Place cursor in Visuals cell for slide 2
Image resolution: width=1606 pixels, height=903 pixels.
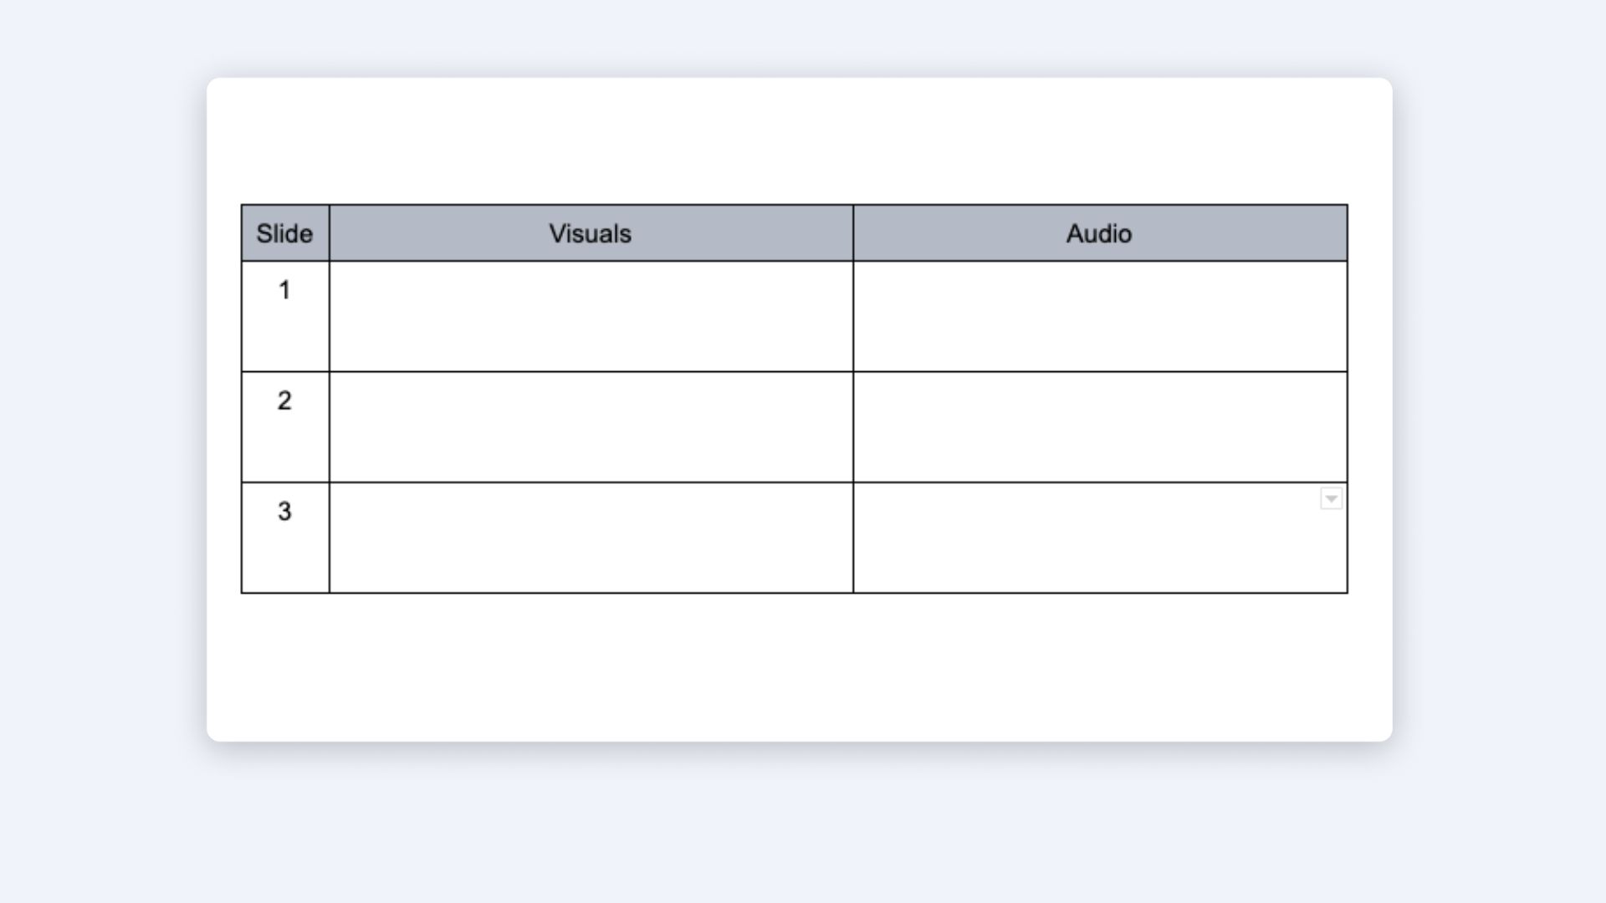pos(591,426)
